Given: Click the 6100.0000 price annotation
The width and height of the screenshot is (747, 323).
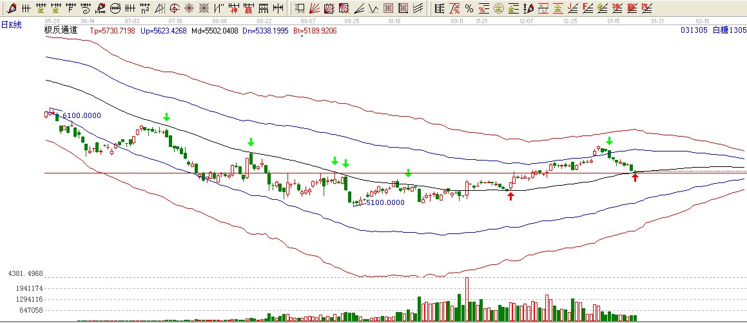Looking at the screenshot, I should point(81,115).
